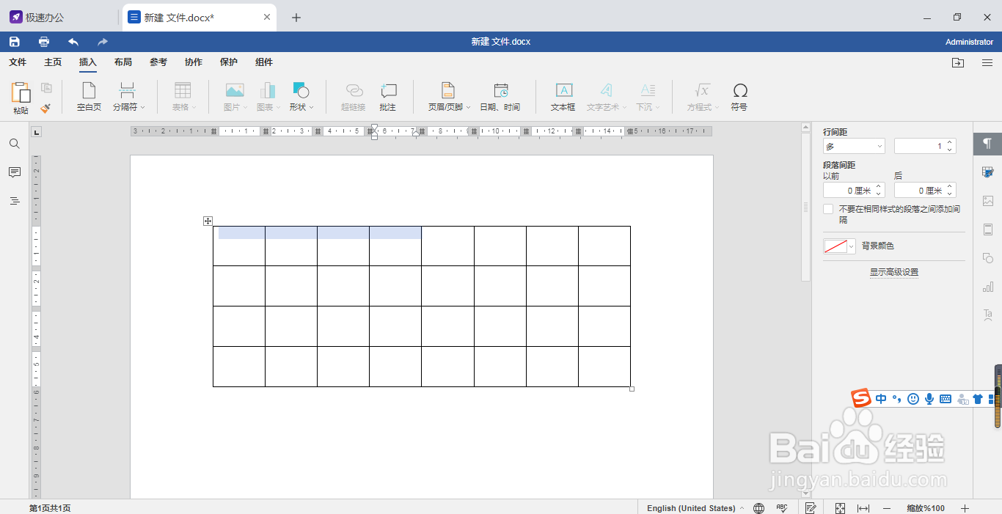
Task: Toggle spell check ABC icon
Action: tap(782, 508)
